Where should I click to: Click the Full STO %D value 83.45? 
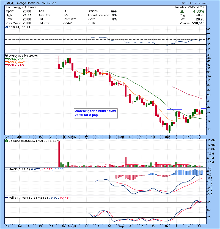click(64, 198)
